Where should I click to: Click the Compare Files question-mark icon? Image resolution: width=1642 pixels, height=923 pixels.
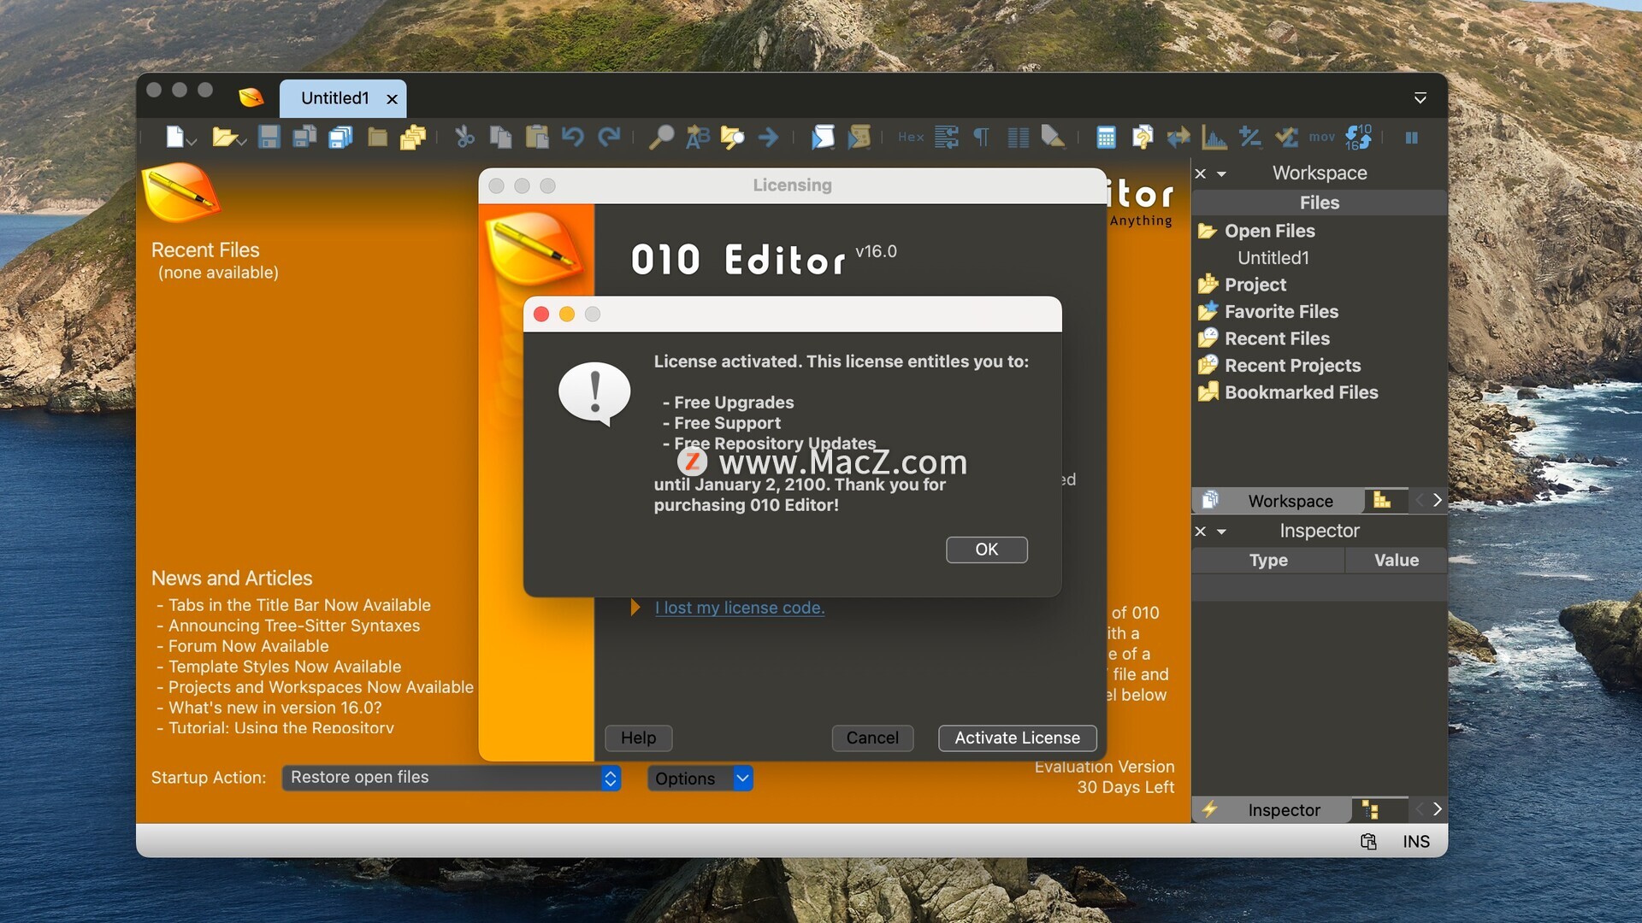(x=1143, y=137)
